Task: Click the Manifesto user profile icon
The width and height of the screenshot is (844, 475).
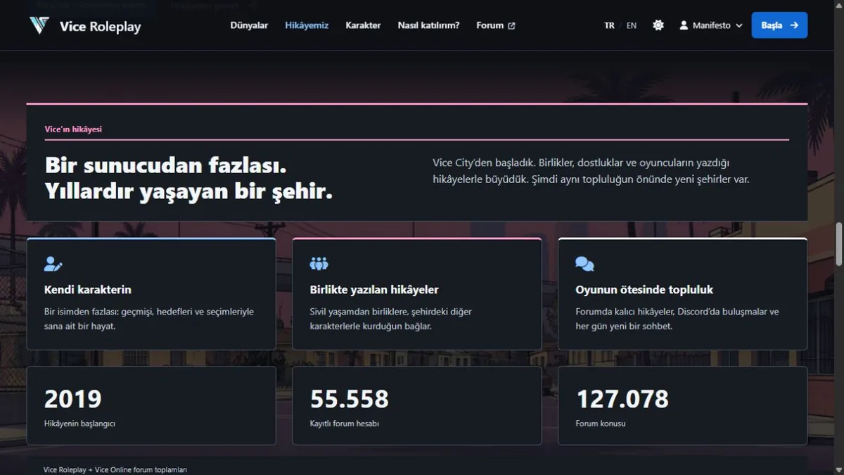Action: point(684,25)
